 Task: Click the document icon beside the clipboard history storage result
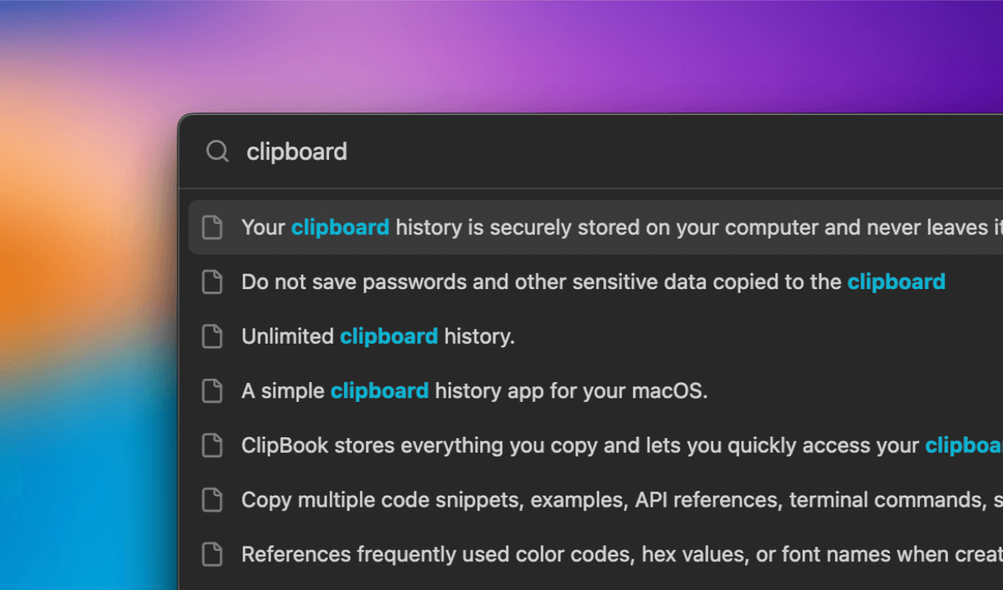point(212,227)
